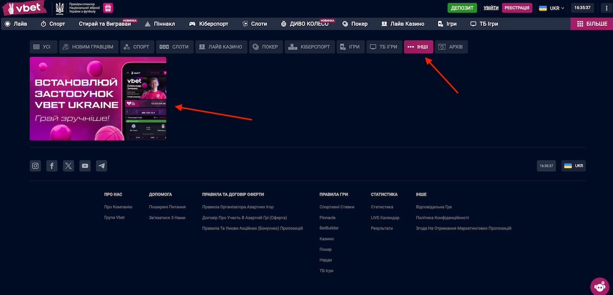Screen dimensions: 613x295
Task: Open the Telegram social link
Action: point(102,166)
